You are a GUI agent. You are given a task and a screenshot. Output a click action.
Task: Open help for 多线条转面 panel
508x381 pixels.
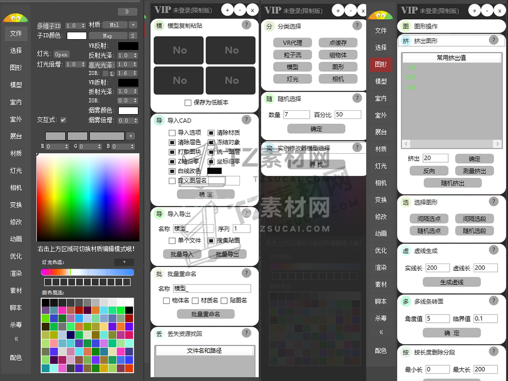pos(493,301)
